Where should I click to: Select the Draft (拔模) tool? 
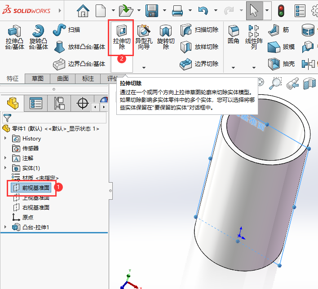click(x=281, y=47)
